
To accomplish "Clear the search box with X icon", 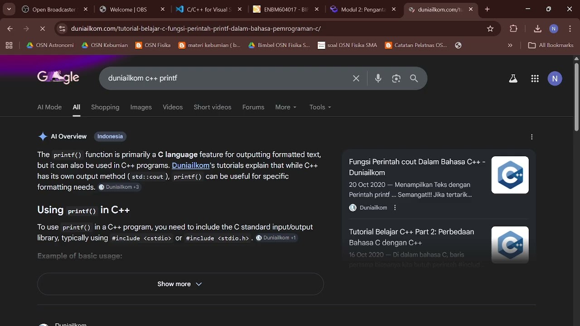I will point(356,78).
